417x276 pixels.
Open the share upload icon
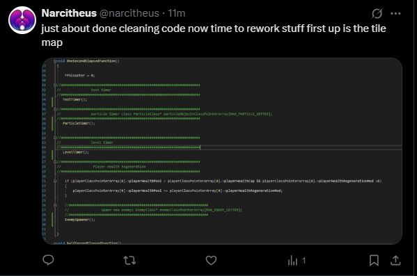395,260
